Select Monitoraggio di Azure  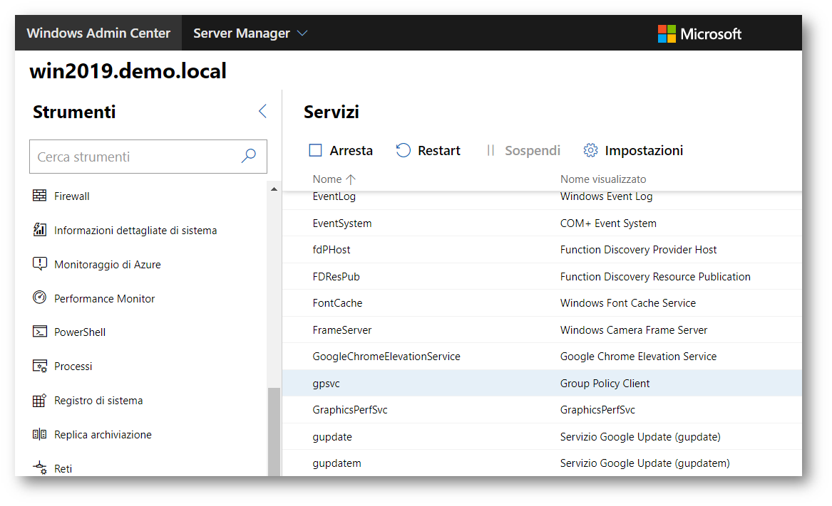coord(107,265)
